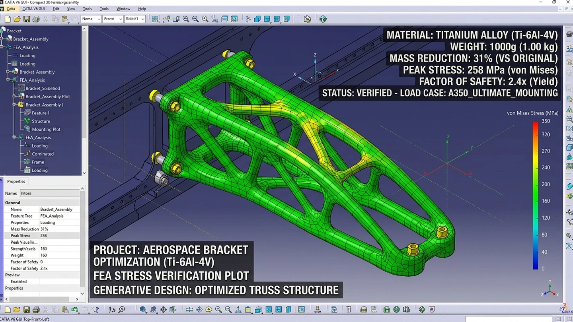
Task: Collapse the yellow folder Bracket_Assembly node
Action: [x=14, y=105]
